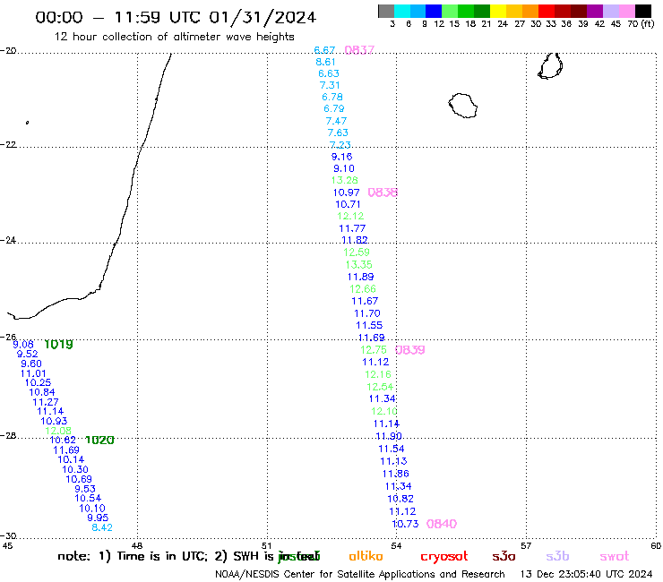
Task: Click the larger island outline near 55°E
Action: tap(463, 106)
